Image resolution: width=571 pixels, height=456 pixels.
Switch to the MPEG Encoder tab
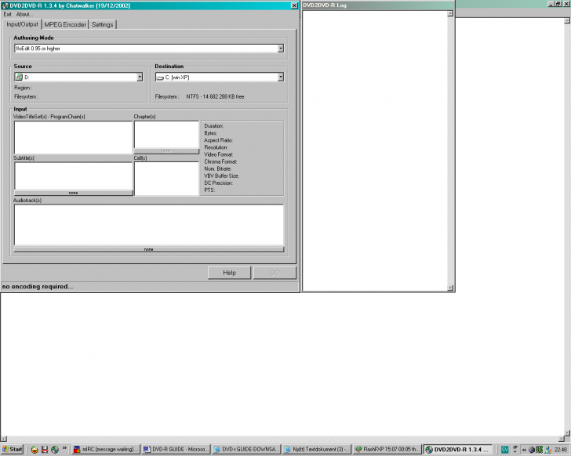65,24
